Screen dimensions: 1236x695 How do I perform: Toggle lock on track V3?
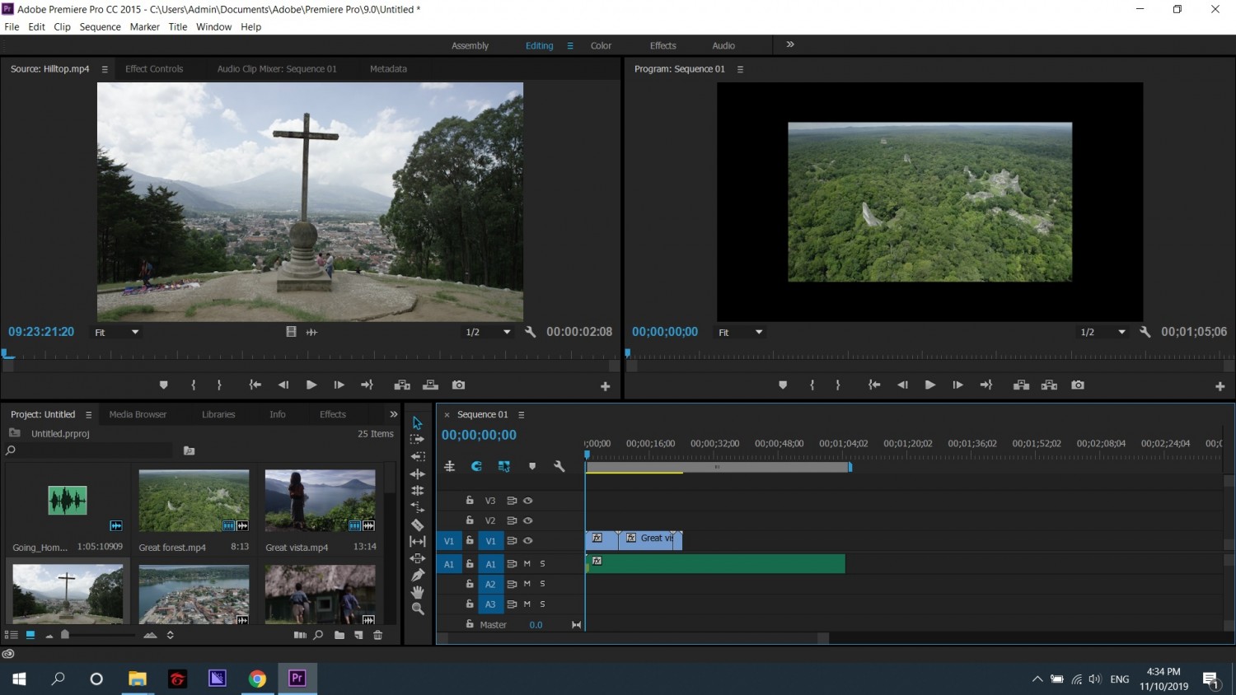(470, 500)
